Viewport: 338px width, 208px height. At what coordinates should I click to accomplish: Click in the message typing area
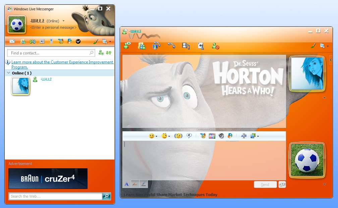tap(204, 161)
